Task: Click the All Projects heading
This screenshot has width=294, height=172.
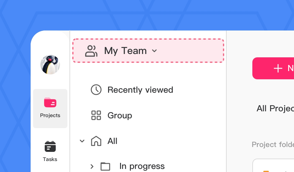Action: 275,108
